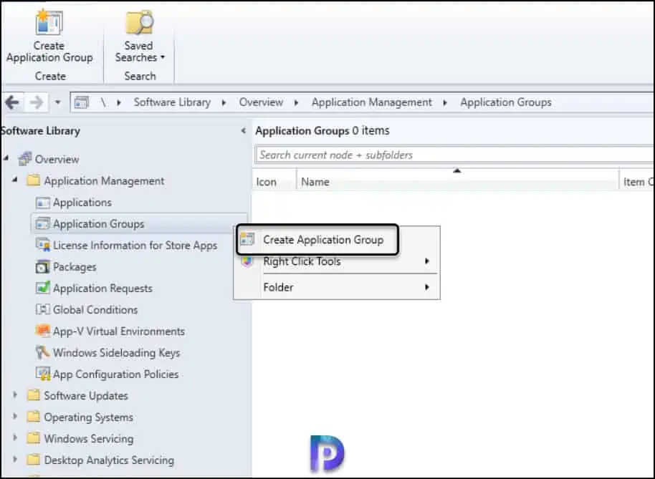Expand arrow after Overview breadcrumb
This screenshot has width=655, height=479.
point(297,102)
